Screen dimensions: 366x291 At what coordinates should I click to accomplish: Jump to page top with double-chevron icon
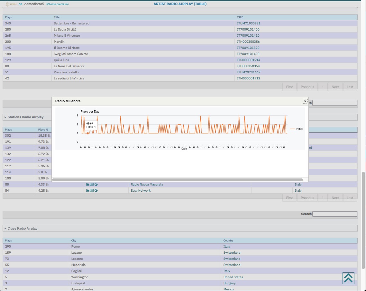point(348,278)
